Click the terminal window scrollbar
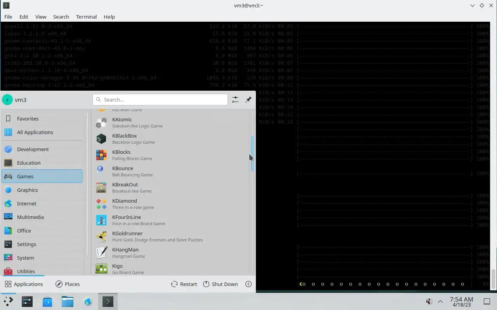 (494, 279)
